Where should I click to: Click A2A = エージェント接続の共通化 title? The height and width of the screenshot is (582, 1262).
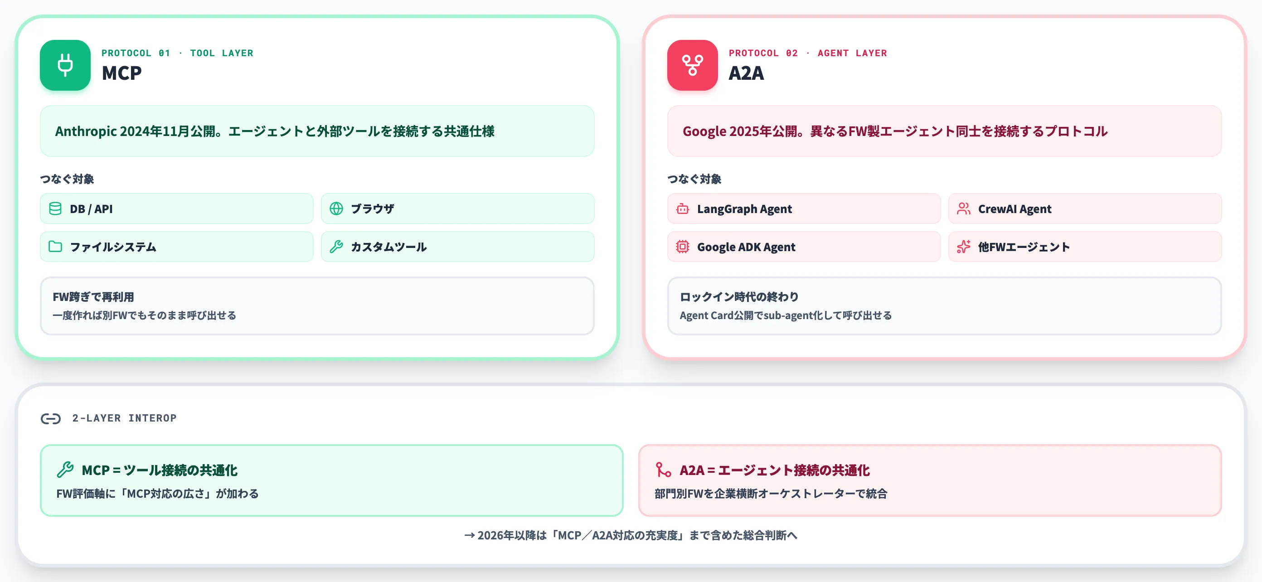pyautogui.click(x=775, y=470)
